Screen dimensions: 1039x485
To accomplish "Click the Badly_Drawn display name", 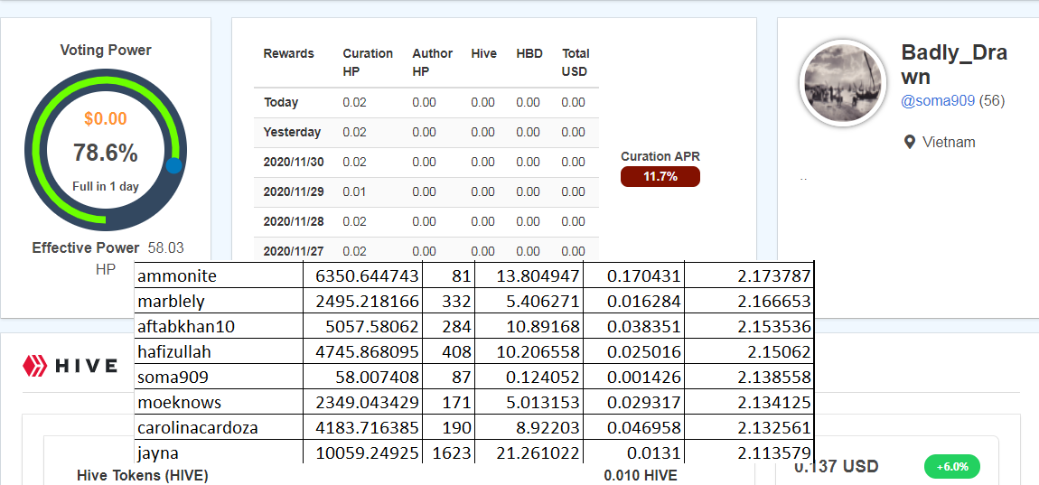I will (x=954, y=64).
